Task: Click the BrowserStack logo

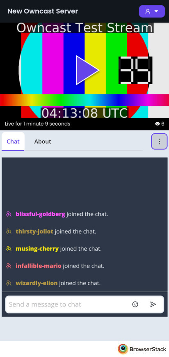Action: [x=142, y=349]
